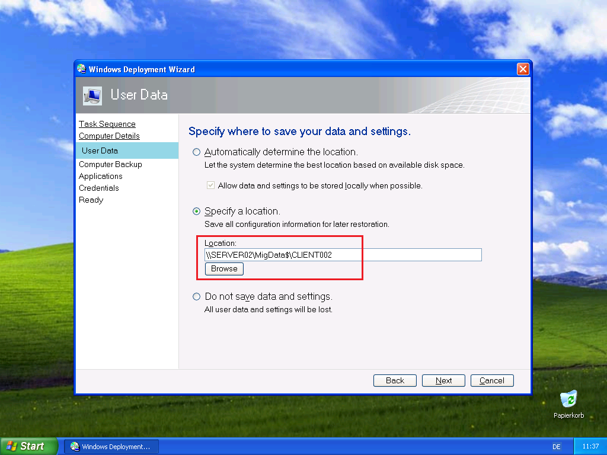607x455 pixels.
Task: Open the Task Sequence step link
Action: tap(107, 124)
